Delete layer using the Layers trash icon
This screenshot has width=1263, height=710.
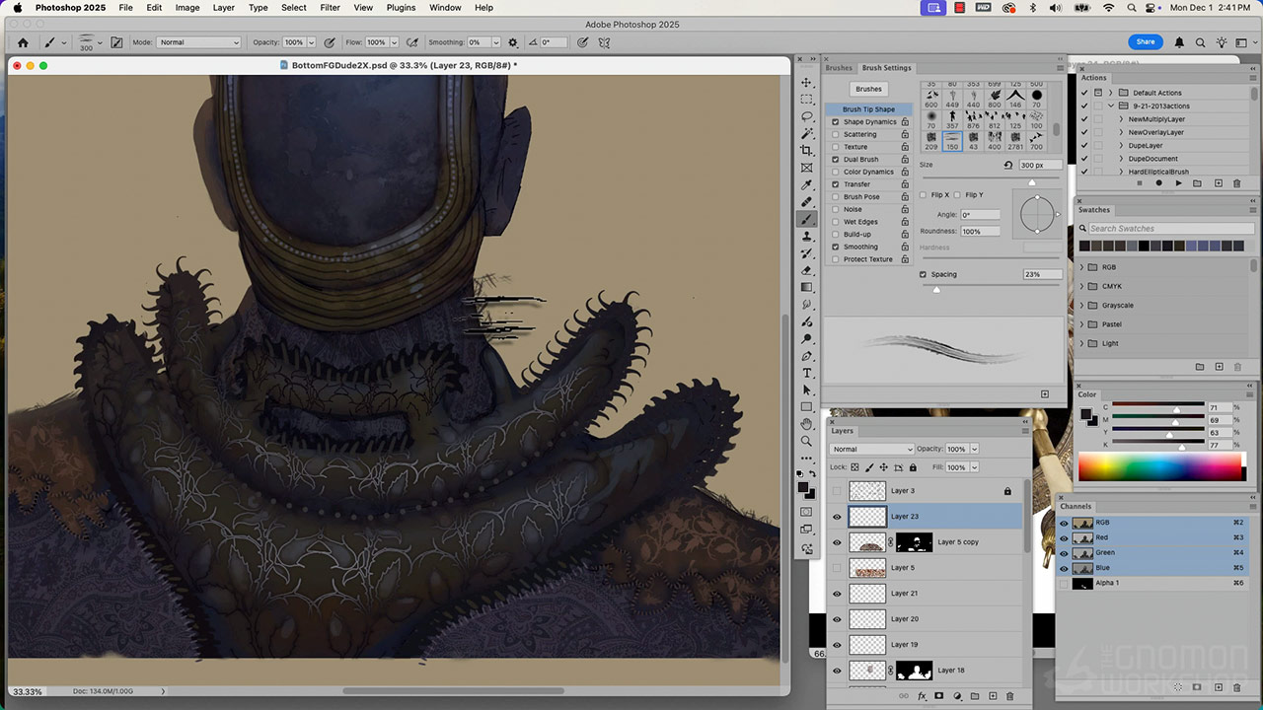coord(1010,696)
